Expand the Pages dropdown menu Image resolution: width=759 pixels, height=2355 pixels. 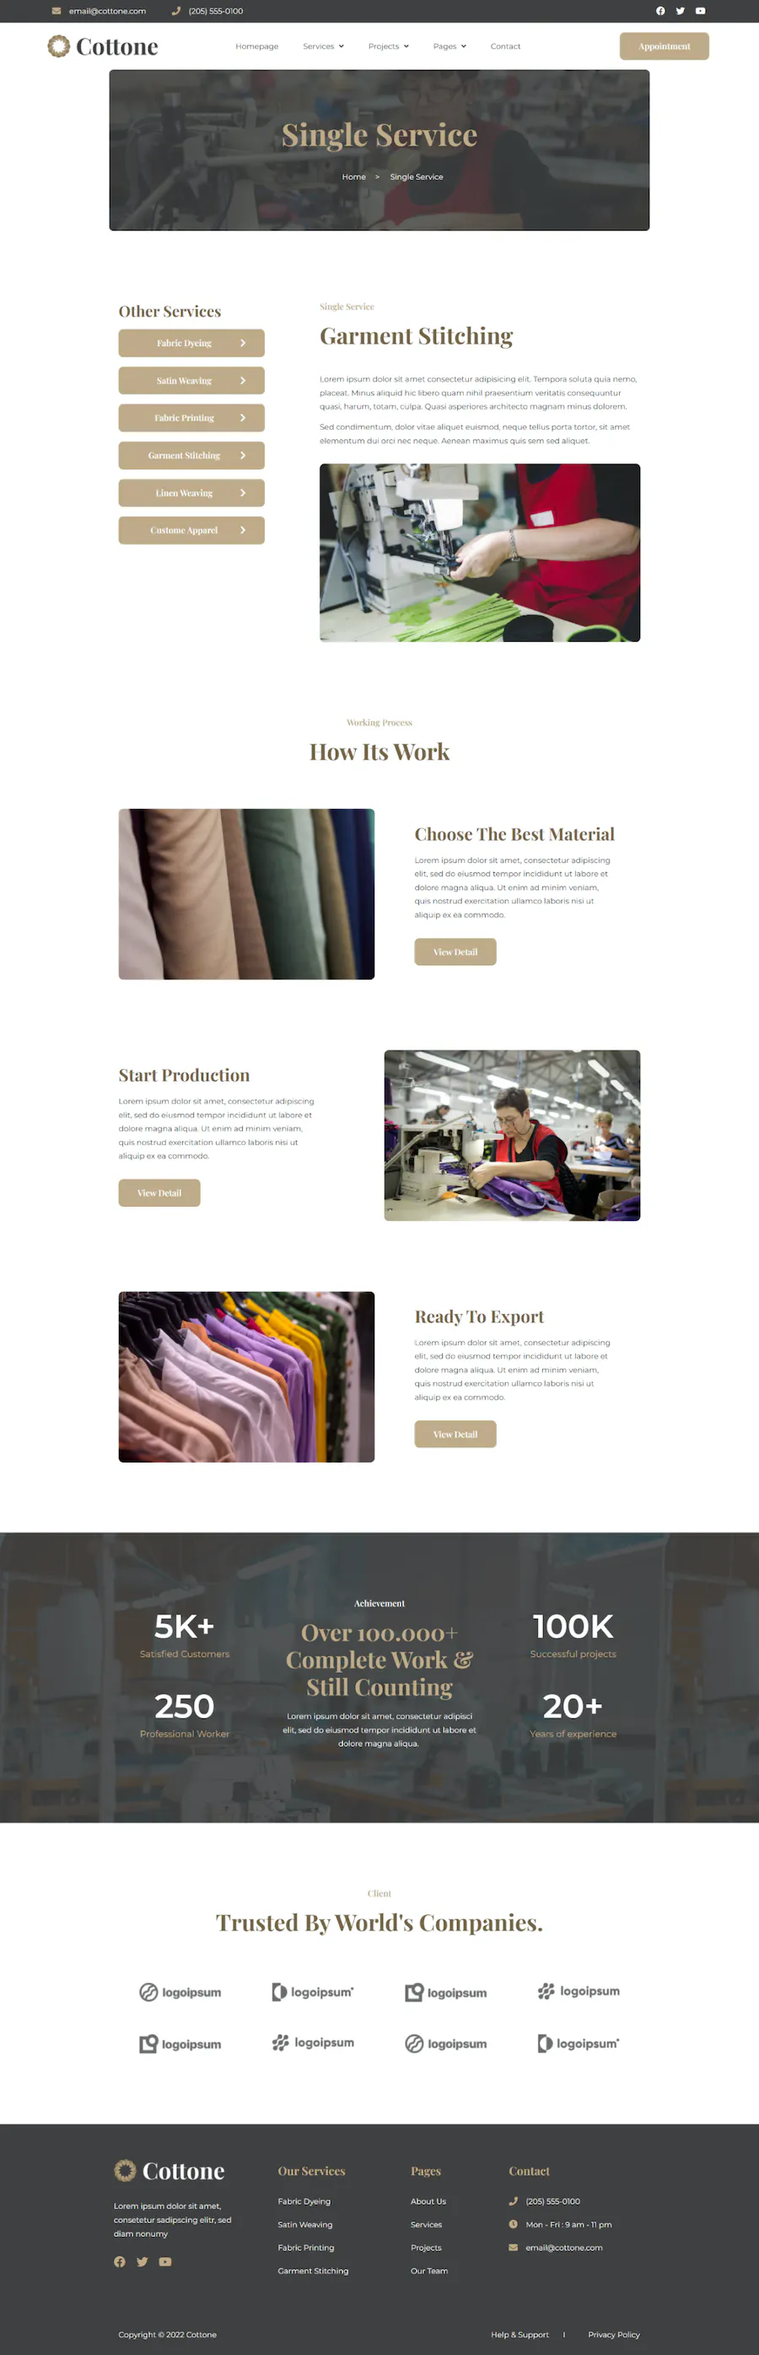coord(449,46)
